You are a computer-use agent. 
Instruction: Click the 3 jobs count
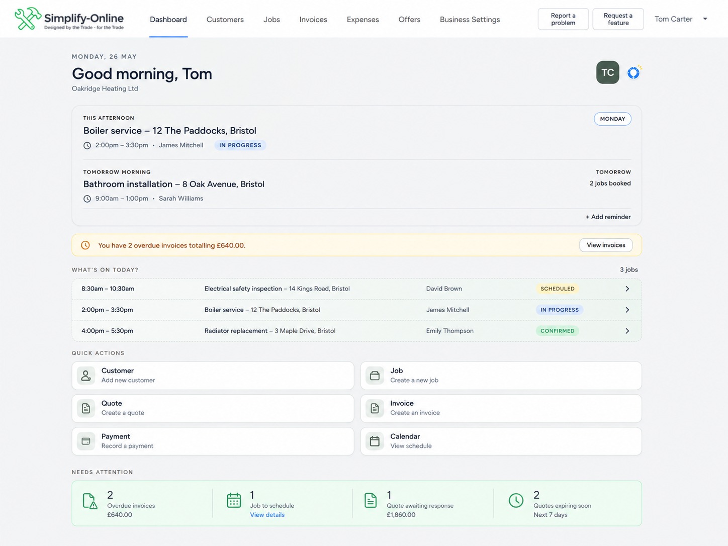point(628,269)
